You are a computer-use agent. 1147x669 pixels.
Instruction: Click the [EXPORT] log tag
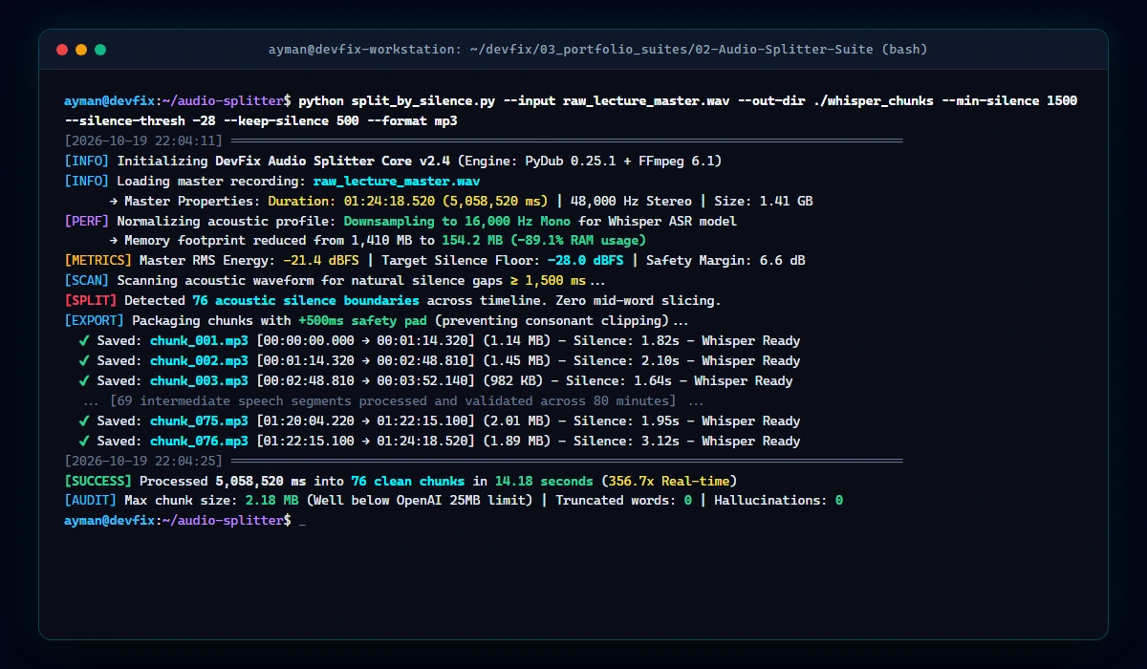(94, 321)
